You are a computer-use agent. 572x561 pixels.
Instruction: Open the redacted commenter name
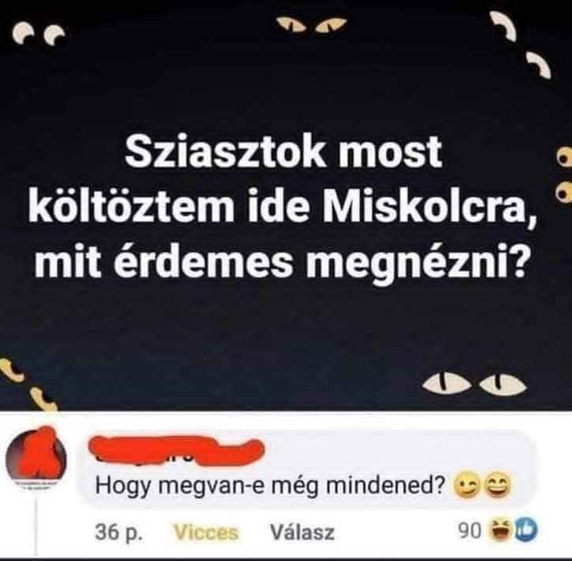point(176,451)
